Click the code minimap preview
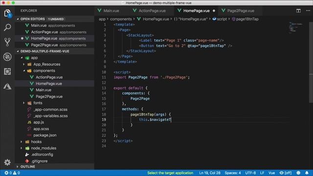Viewport: 313px width, 176px height. [296, 27]
